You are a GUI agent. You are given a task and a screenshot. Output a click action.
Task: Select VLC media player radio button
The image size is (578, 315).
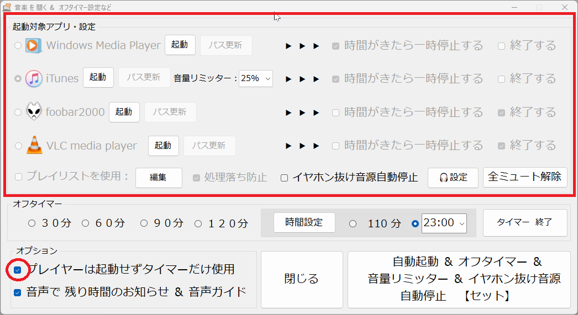[x=18, y=146]
